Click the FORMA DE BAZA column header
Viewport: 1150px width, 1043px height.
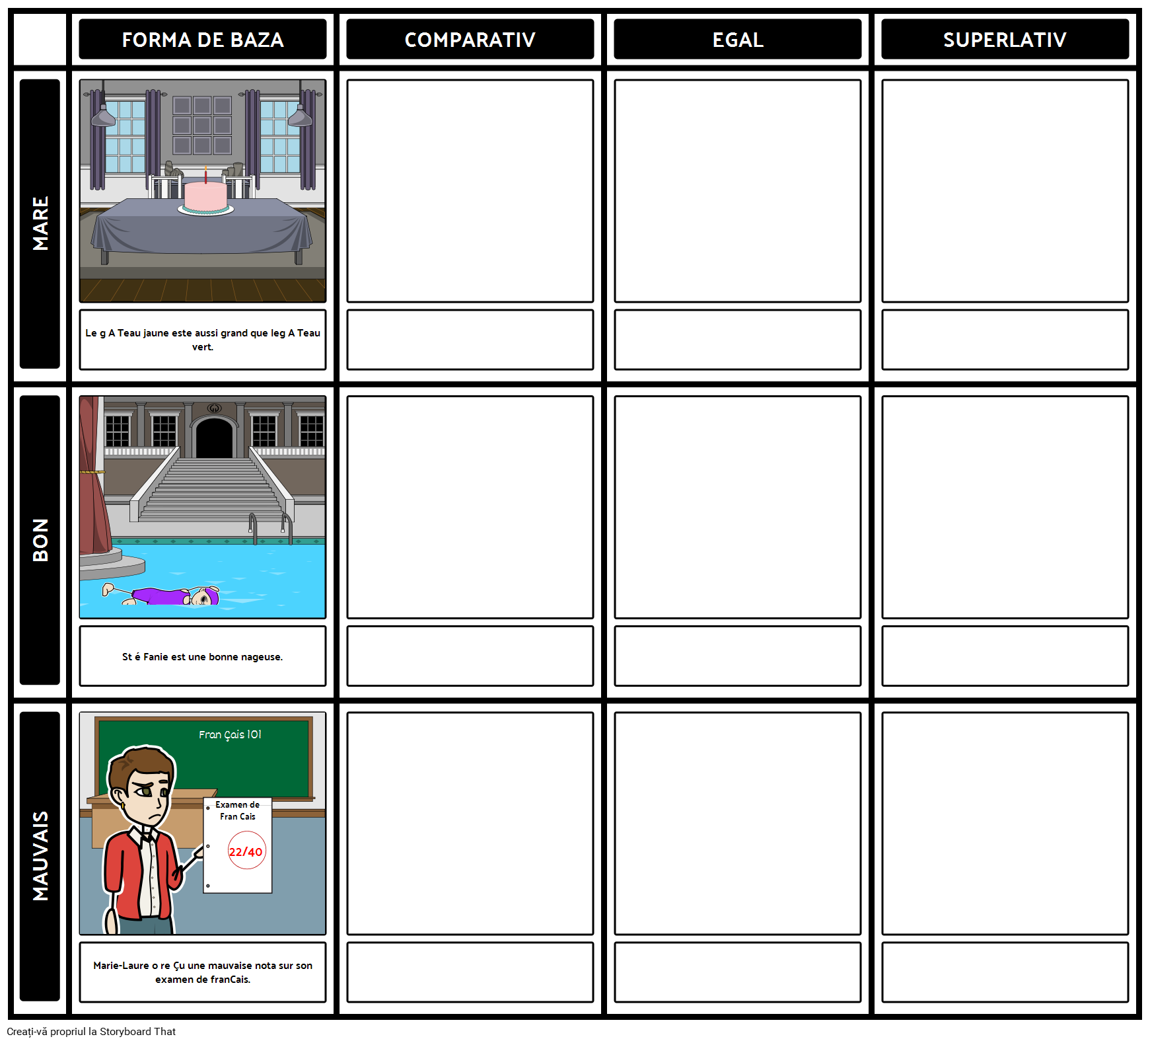(203, 40)
